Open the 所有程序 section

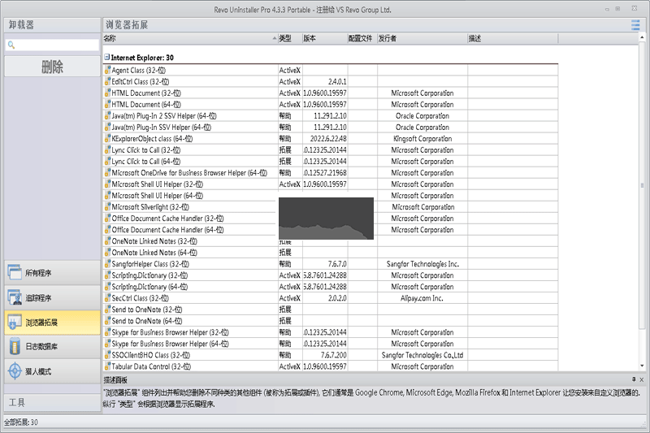coord(52,273)
